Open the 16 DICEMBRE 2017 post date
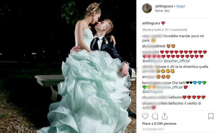Viewport: 214px width, 133px height. (x=153, y=129)
